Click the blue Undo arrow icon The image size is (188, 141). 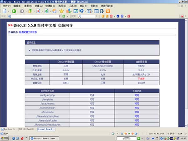point(81,11)
